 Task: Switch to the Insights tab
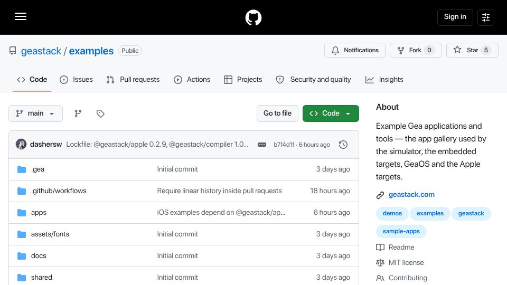point(384,80)
